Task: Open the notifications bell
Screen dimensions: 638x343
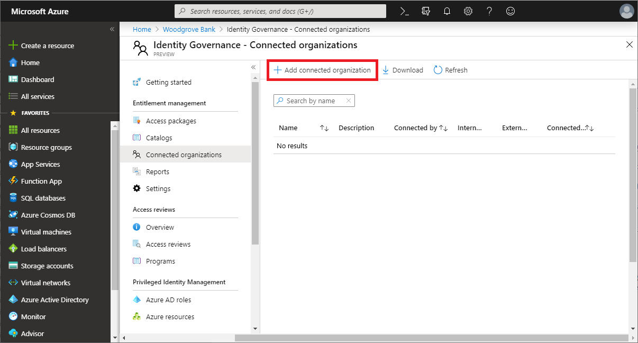Action: click(x=447, y=11)
